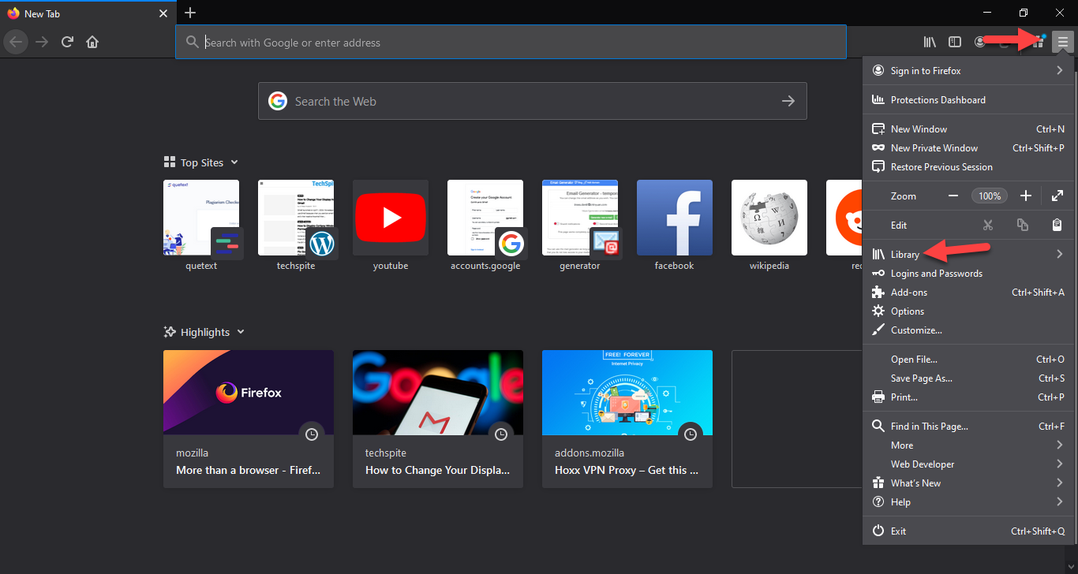Click the Home icon in the navigation bar
Screen dimensions: 1078x574
92,42
